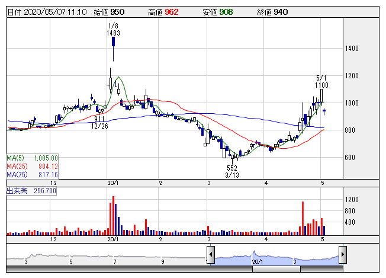Click the 終値 940 closing price
The height and width of the screenshot is (278, 386).
273,11
